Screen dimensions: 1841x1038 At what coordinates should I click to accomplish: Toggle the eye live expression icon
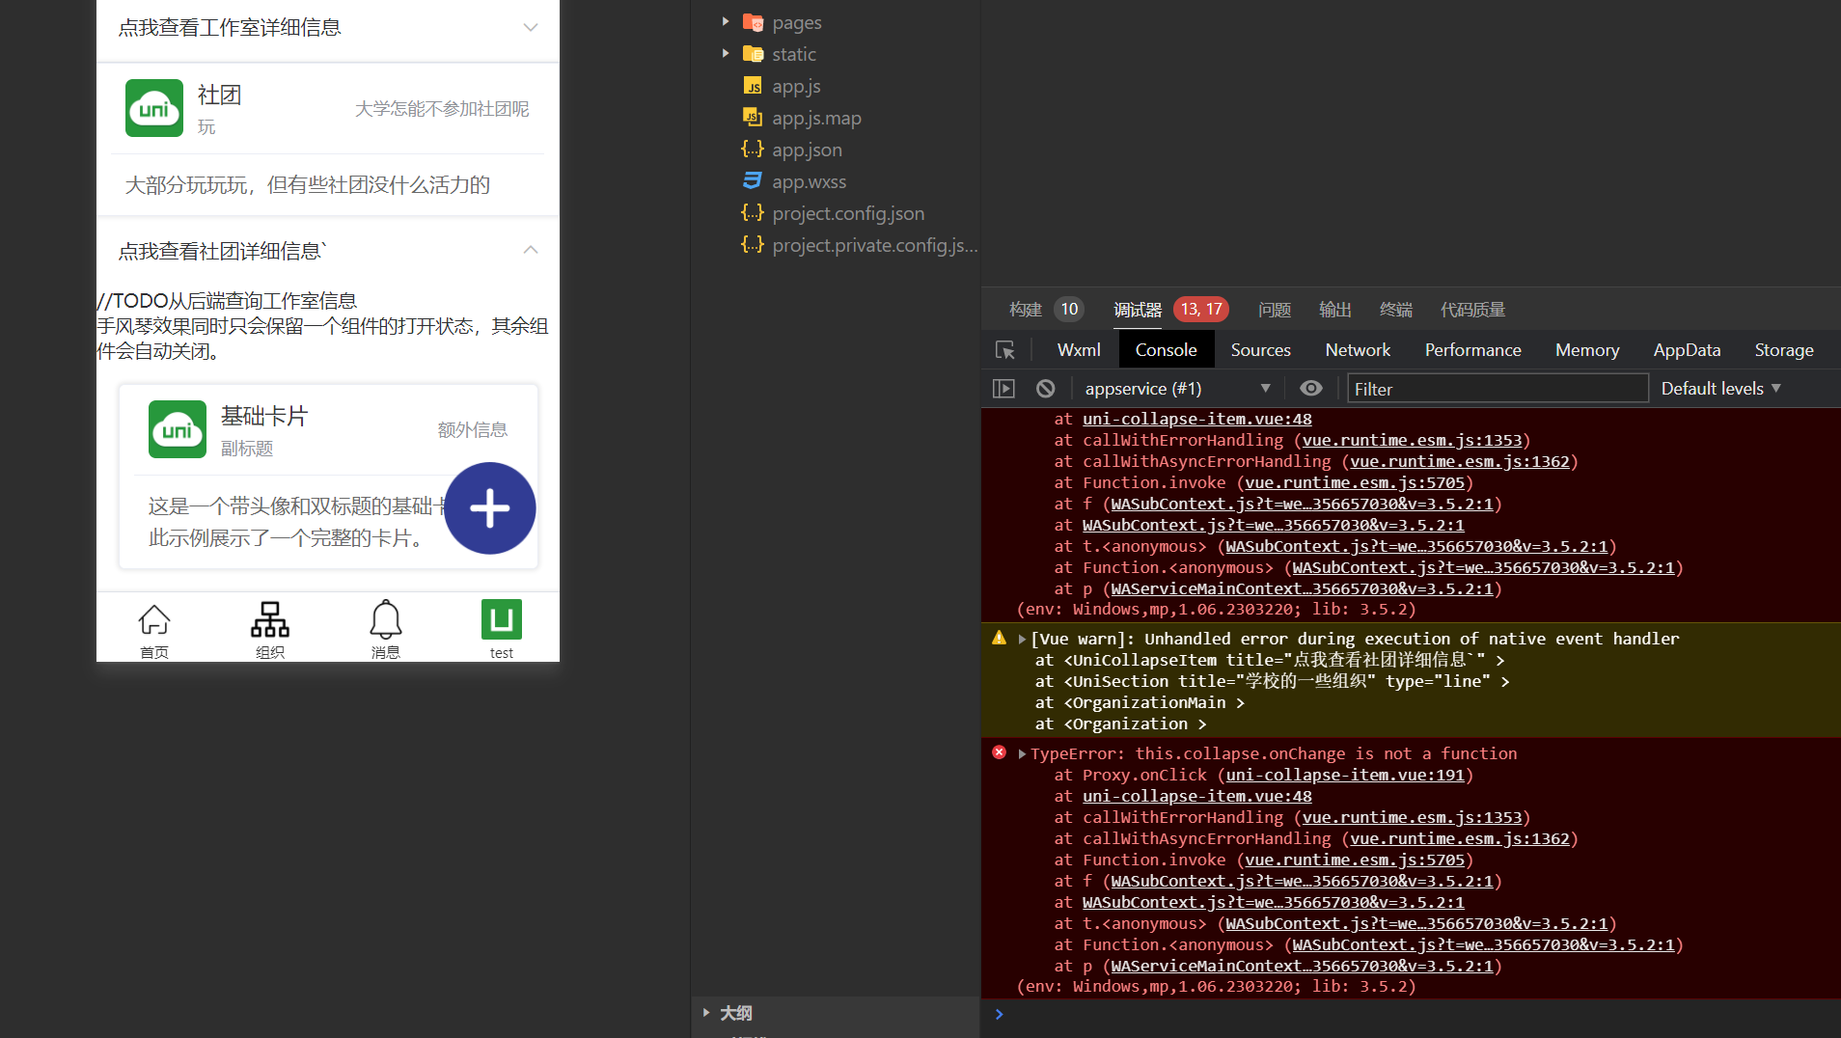1310,388
